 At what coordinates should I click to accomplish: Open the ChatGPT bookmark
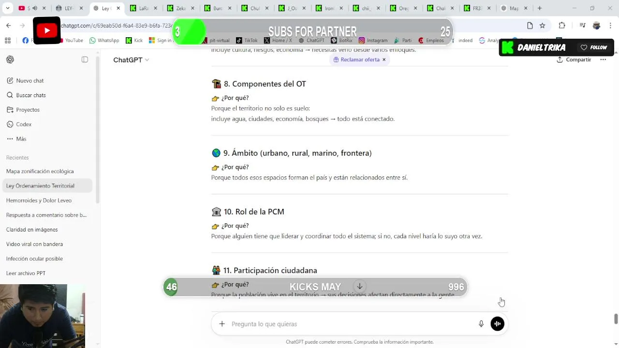[311, 41]
